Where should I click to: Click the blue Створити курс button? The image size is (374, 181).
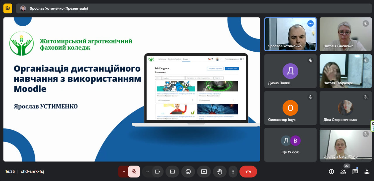tap(232, 68)
